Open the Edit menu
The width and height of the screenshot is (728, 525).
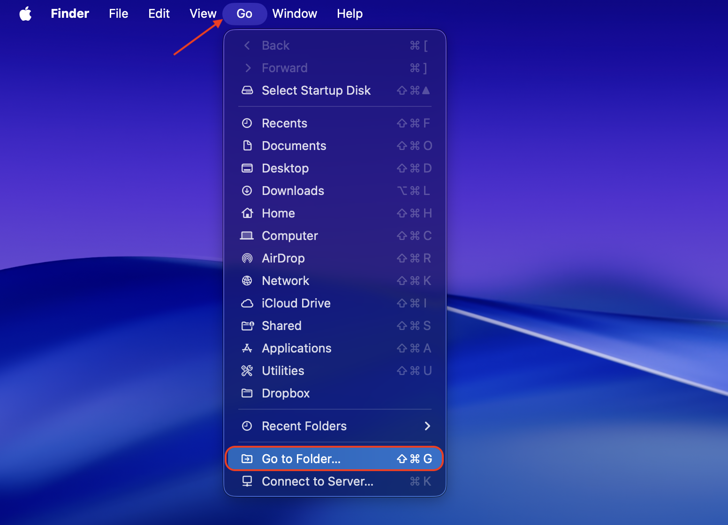coord(159,14)
